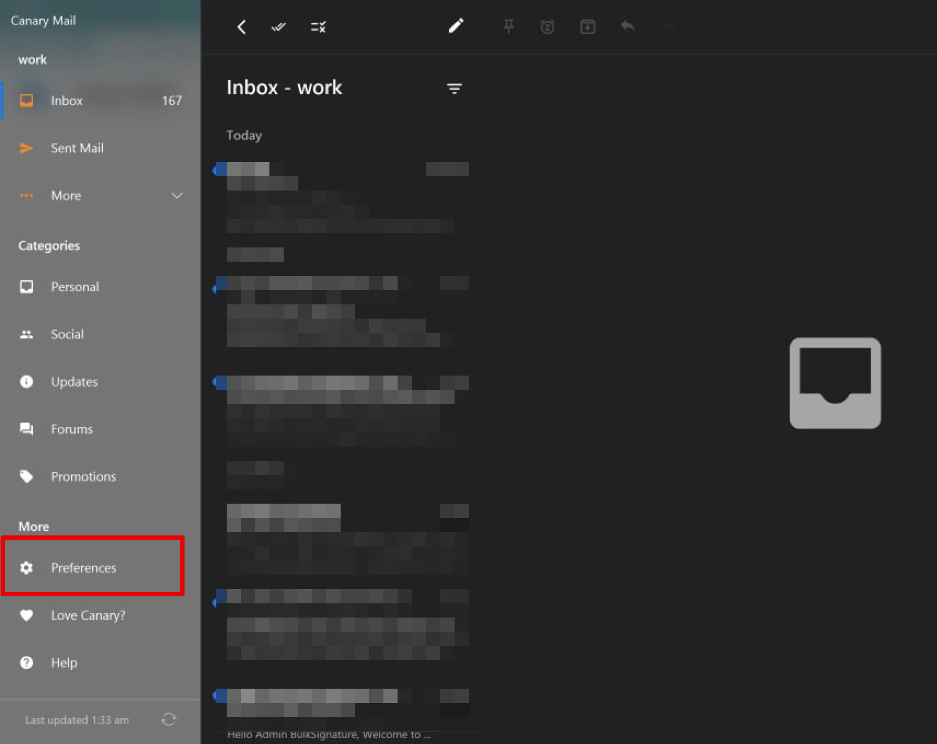Click the orange dots More icon
Image resolution: width=937 pixels, height=744 pixels.
pos(26,195)
